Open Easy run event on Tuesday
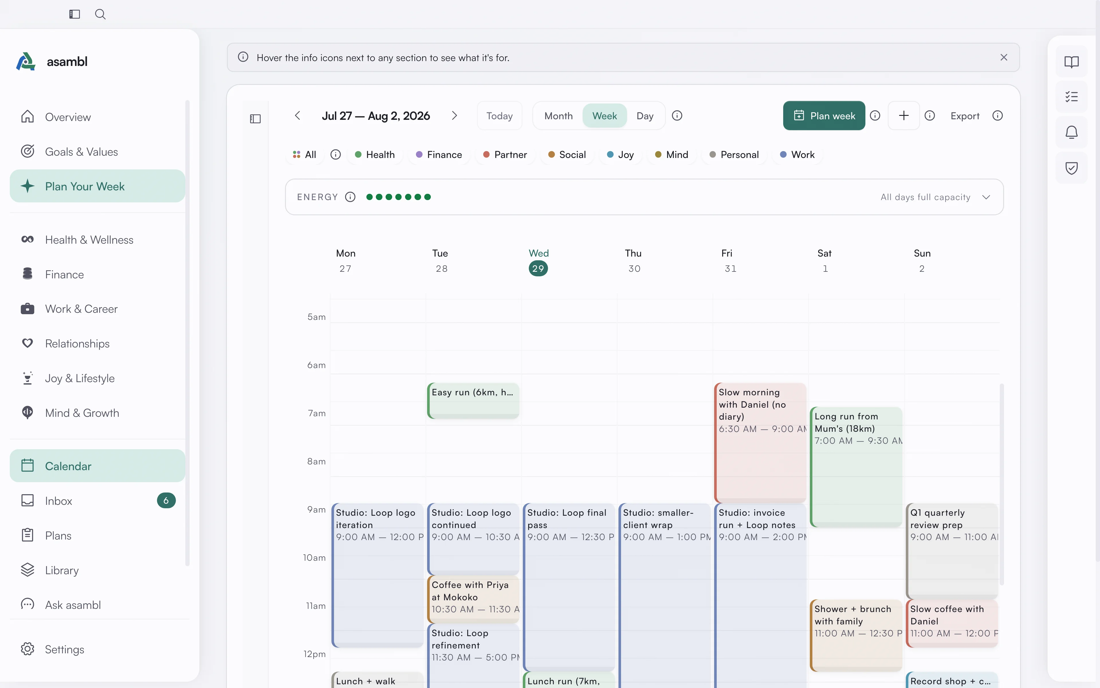The width and height of the screenshot is (1100, 688). (473, 400)
